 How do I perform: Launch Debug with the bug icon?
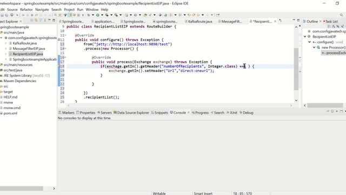(89, 15)
